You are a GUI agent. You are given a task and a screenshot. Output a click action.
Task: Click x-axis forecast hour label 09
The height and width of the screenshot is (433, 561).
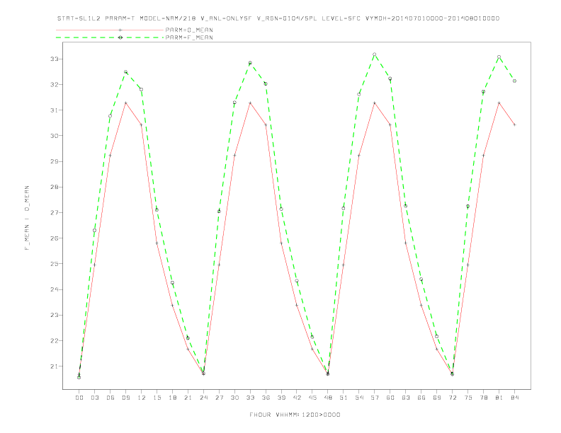125,398
